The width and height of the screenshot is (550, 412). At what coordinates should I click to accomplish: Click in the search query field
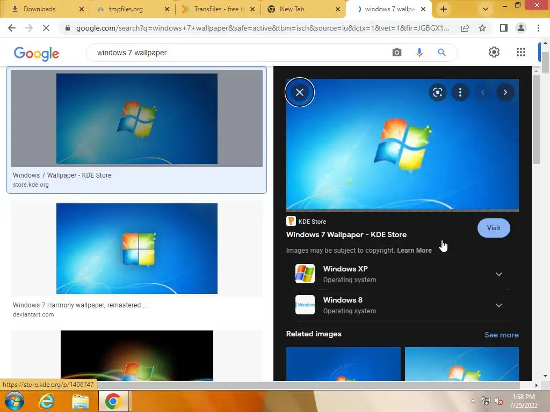238,53
